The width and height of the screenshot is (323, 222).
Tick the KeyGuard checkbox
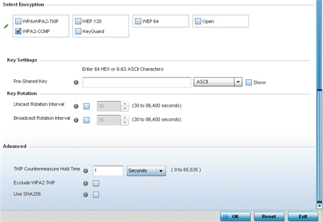(x=78, y=31)
